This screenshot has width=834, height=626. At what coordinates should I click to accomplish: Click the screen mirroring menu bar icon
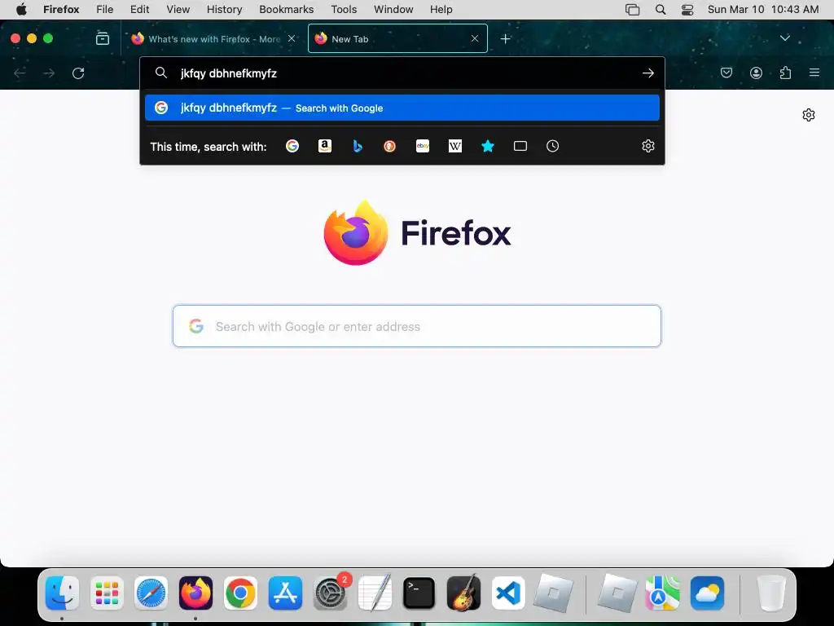pyautogui.click(x=632, y=10)
